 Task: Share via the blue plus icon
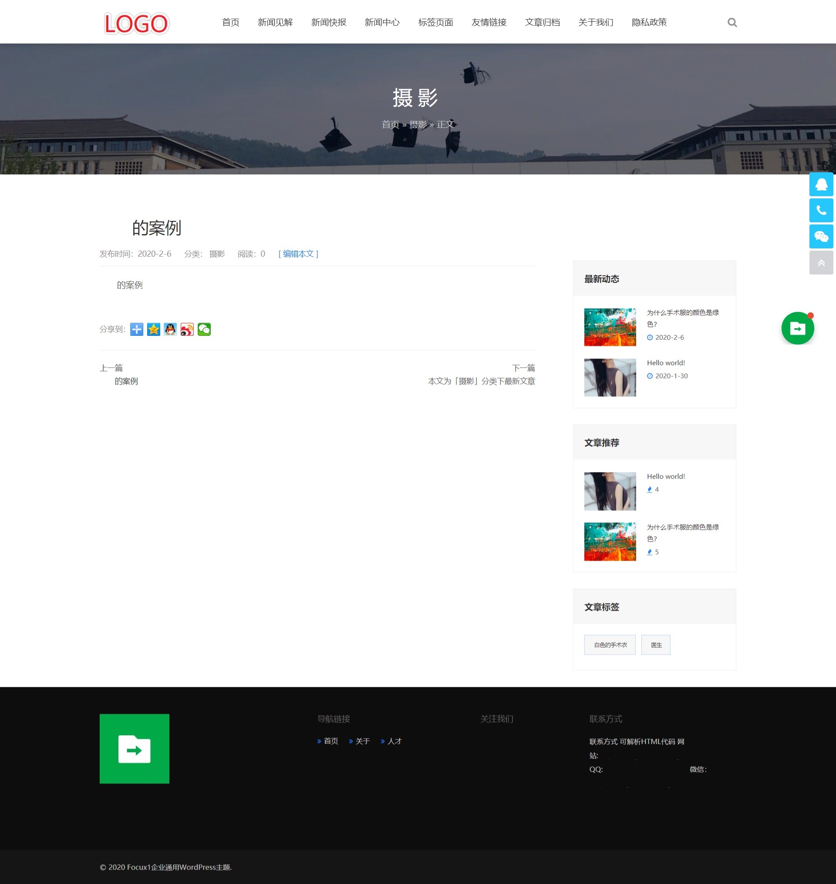137,330
